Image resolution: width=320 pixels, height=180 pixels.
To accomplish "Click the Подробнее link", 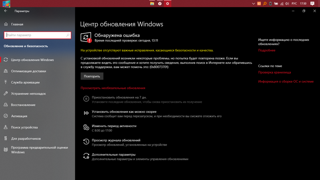I will [267, 50].
